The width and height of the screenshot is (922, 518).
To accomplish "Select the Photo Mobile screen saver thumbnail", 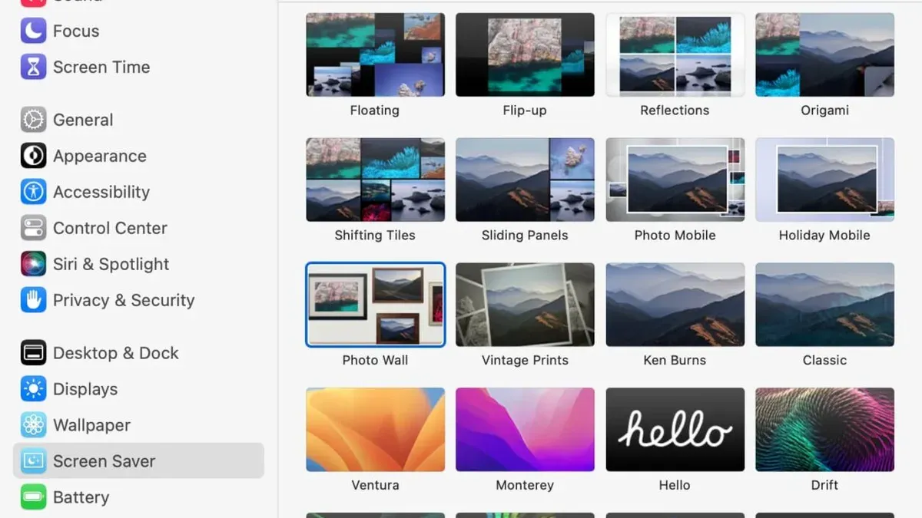I will point(675,180).
